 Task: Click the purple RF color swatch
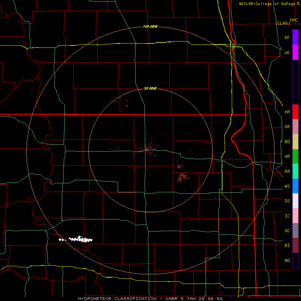coord(295,37)
